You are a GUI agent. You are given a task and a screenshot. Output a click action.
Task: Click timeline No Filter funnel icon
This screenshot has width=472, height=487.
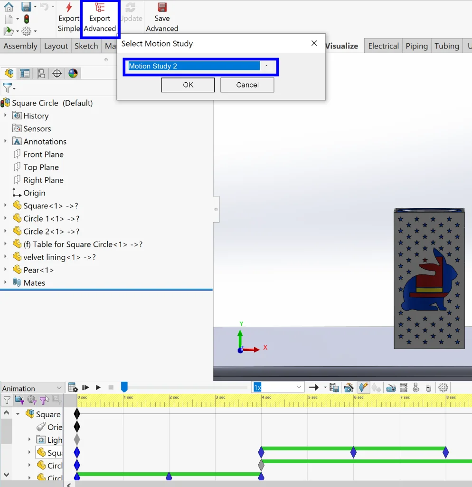click(x=7, y=400)
